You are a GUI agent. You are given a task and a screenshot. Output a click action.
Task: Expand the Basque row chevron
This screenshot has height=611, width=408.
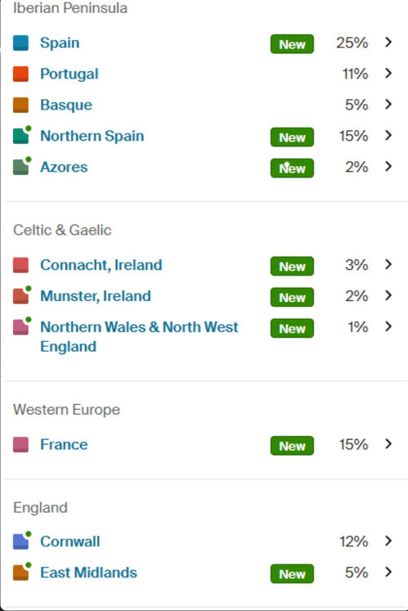pyautogui.click(x=388, y=104)
